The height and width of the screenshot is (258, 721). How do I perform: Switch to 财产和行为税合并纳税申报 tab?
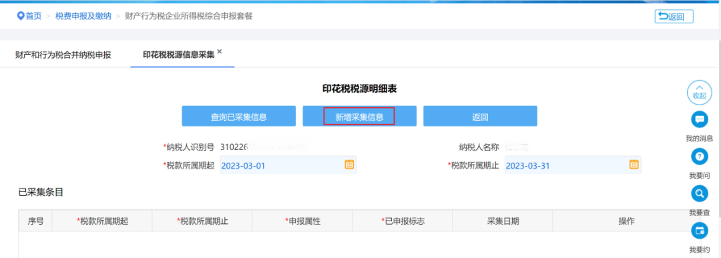(63, 55)
